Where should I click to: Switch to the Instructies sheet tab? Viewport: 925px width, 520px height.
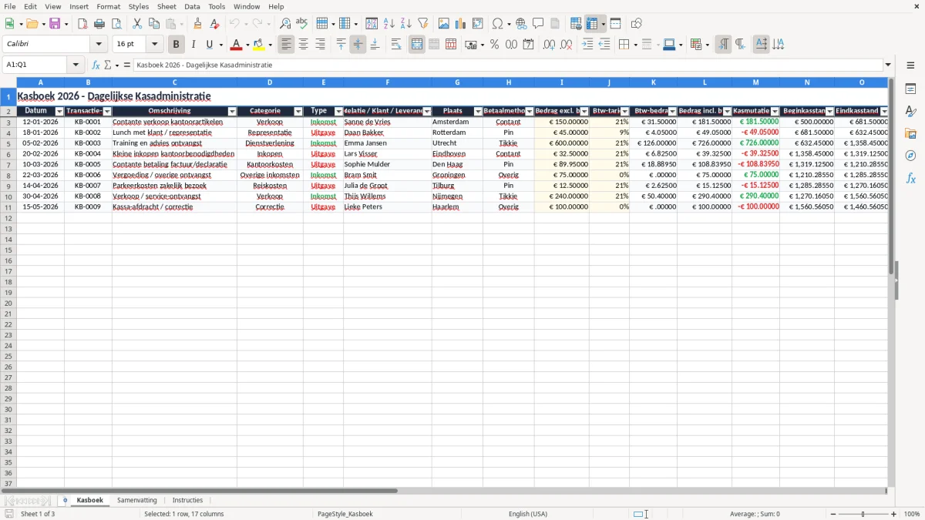[187, 500]
